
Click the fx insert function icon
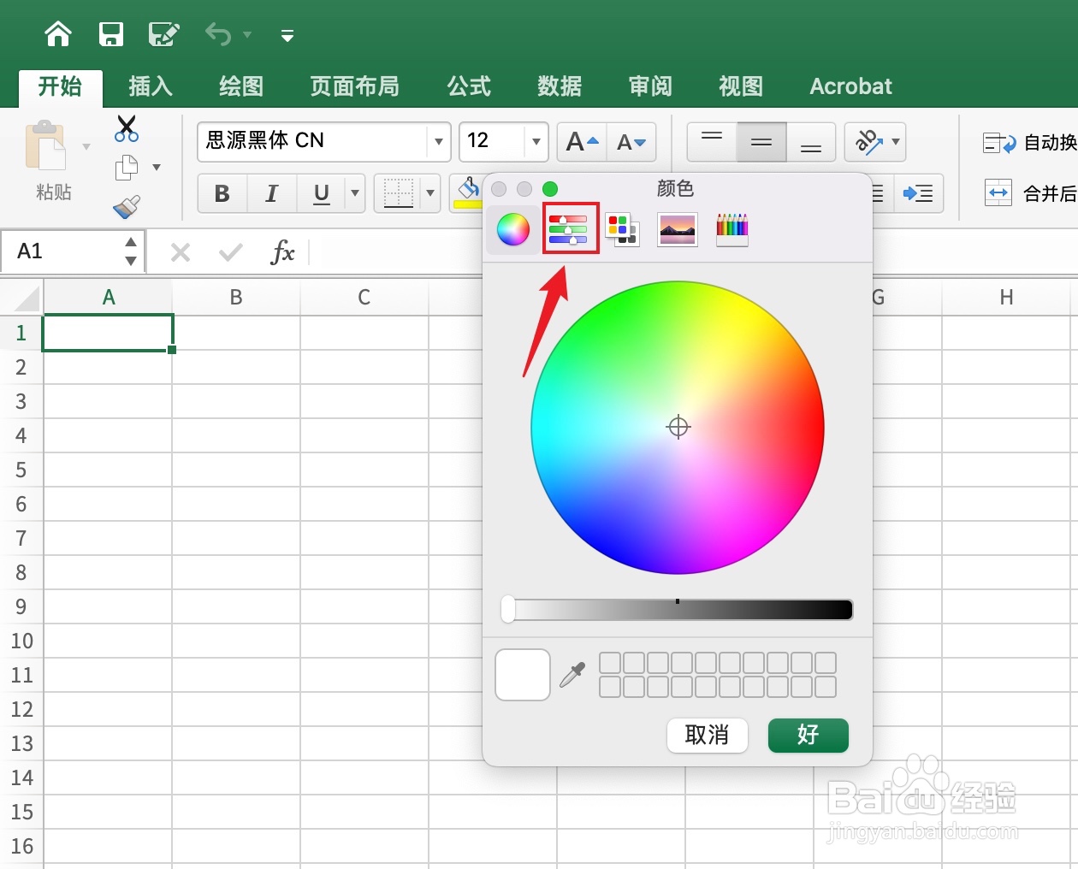coord(282,252)
